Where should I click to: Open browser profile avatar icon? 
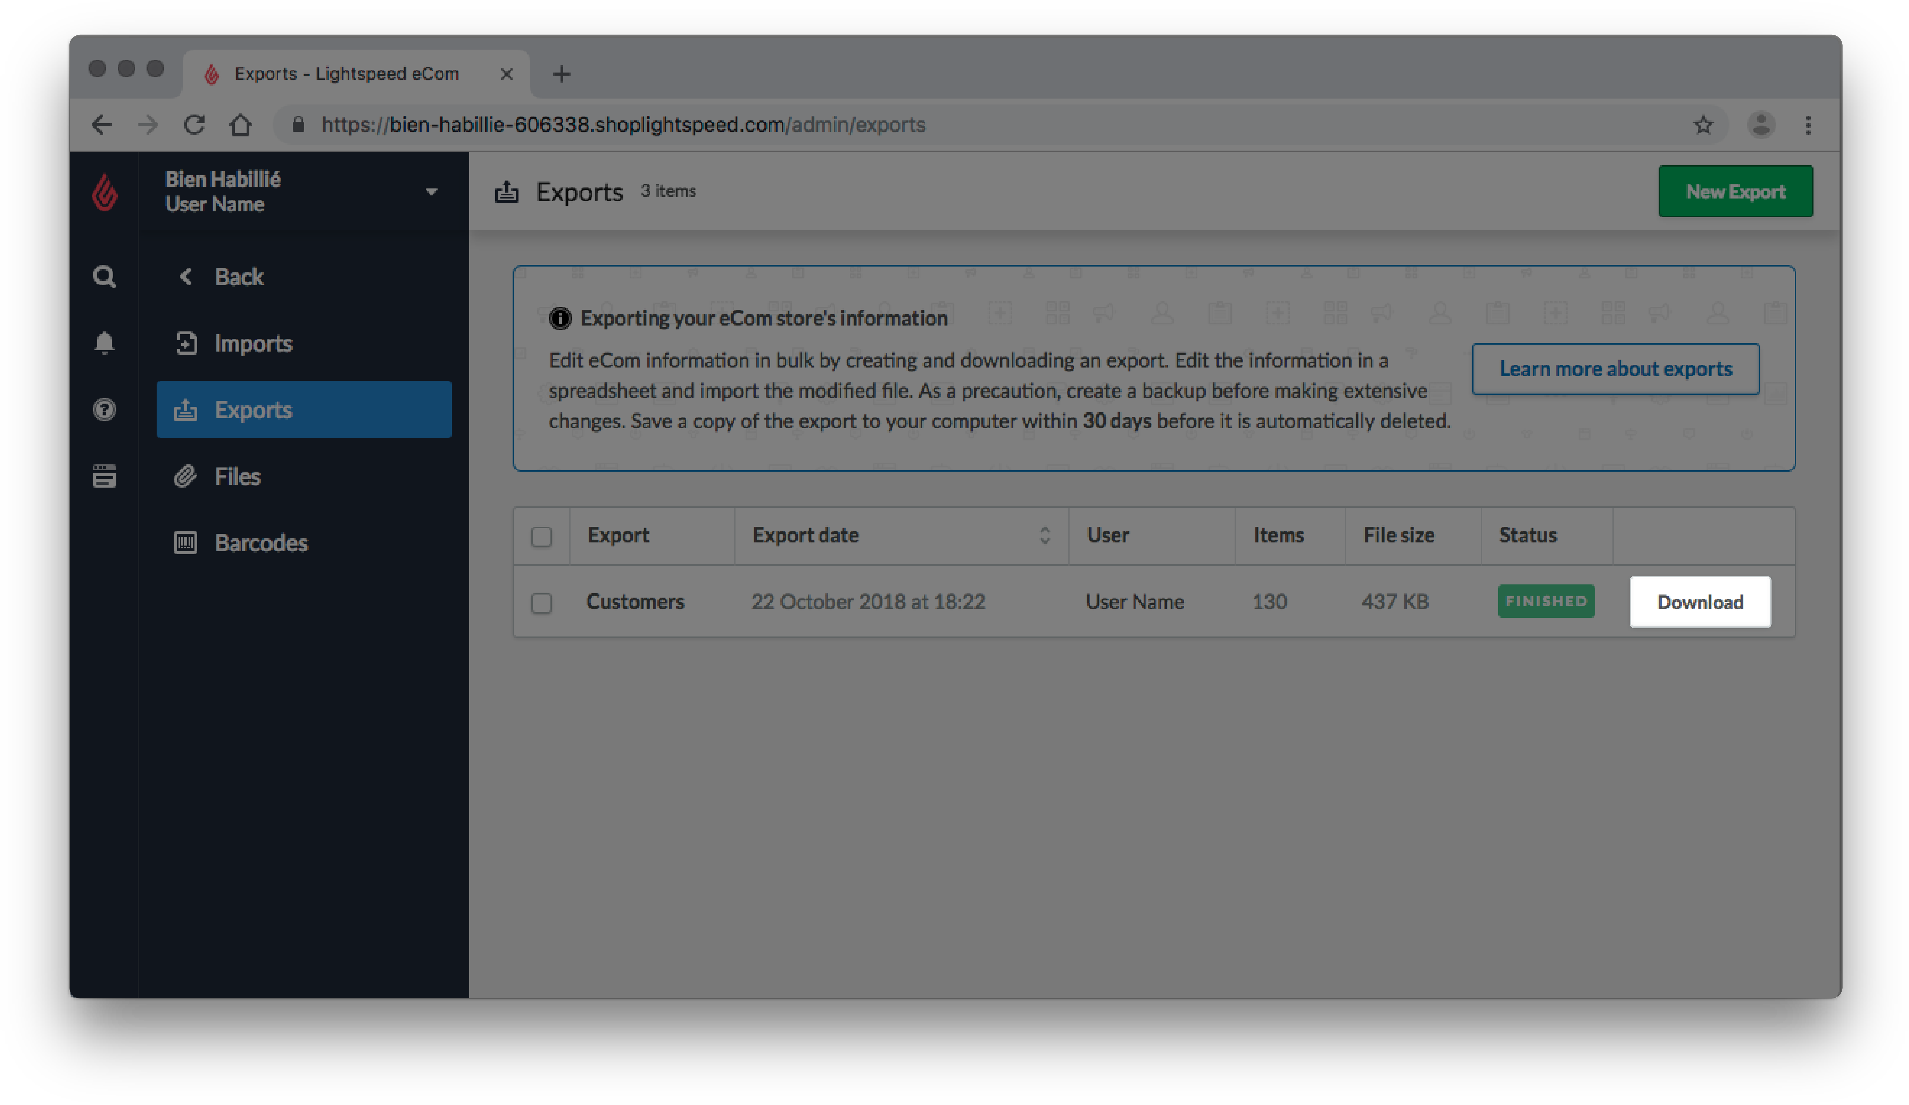[1761, 125]
